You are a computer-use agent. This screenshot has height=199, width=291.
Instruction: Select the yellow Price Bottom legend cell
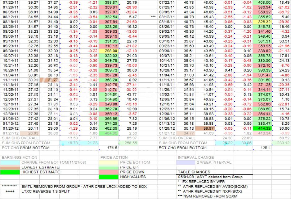[x=110, y=162]
